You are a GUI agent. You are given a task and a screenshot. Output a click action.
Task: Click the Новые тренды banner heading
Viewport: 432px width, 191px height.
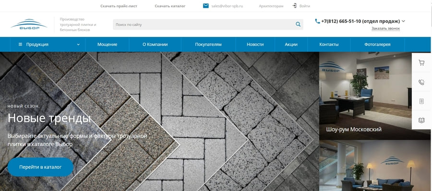(x=49, y=118)
